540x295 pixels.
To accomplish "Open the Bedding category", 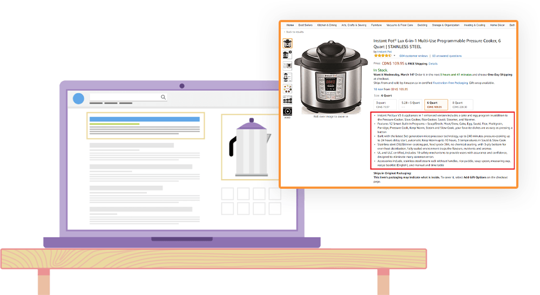I will (x=422, y=25).
